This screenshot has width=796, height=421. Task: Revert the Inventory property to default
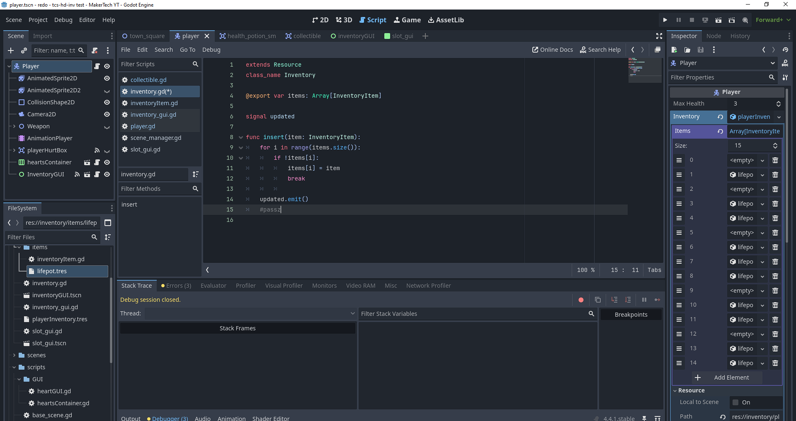[x=720, y=117]
